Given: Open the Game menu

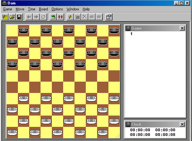Looking at the screenshot, I should pyautogui.click(x=8, y=9).
